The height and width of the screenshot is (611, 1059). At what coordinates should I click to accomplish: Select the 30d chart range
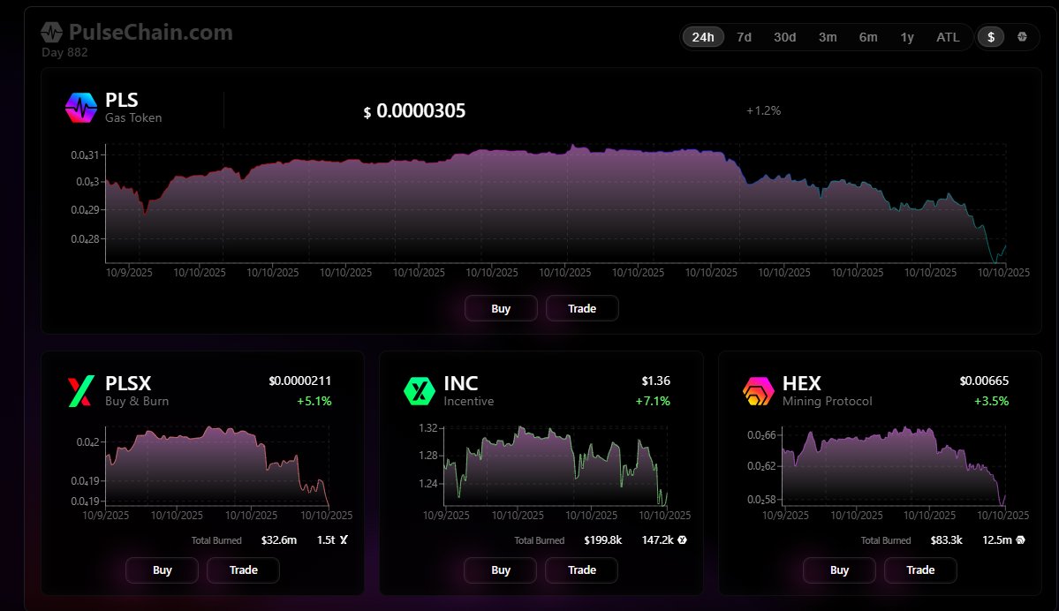[784, 37]
